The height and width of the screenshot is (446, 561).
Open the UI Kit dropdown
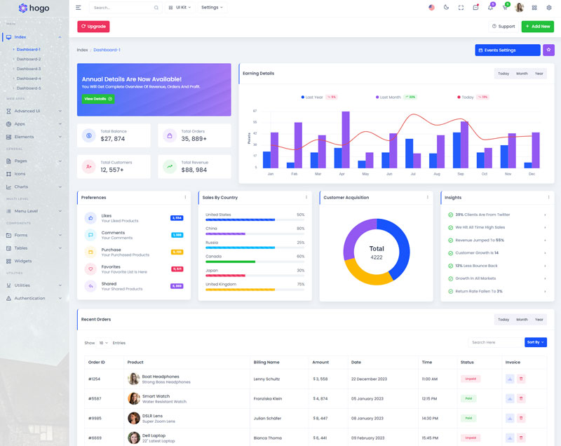tap(180, 8)
